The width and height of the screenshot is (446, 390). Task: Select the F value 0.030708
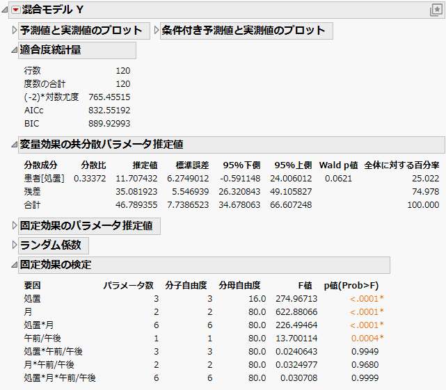pyautogui.click(x=298, y=378)
